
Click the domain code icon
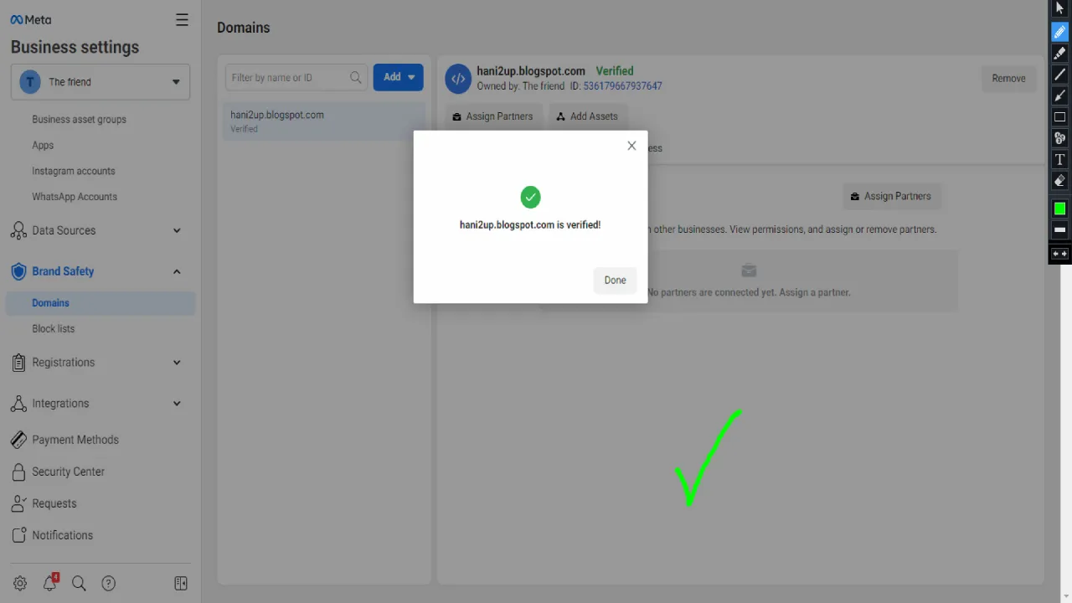[x=458, y=79]
